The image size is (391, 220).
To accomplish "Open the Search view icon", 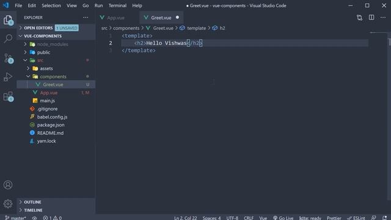I will pyautogui.click(x=8, y=38).
